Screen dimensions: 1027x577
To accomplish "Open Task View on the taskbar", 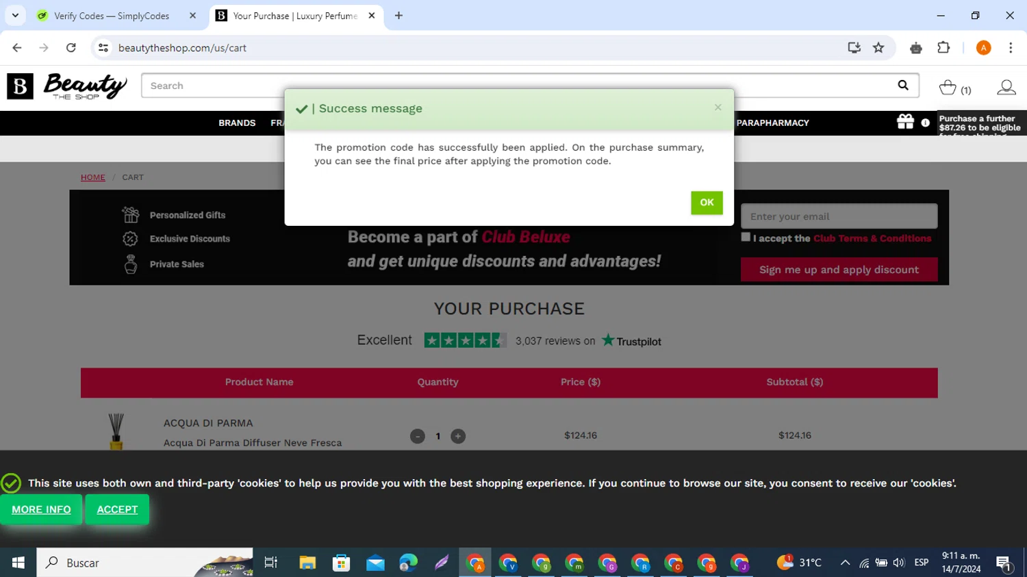I will pos(271,563).
